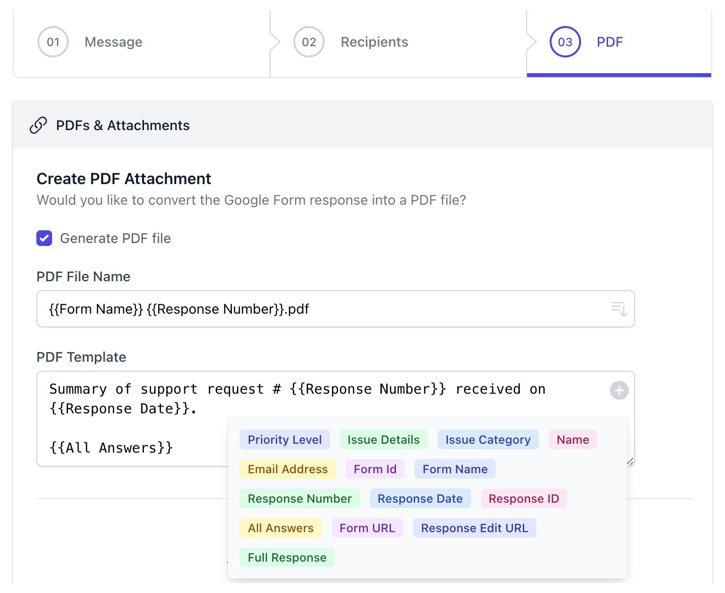The height and width of the screenshot is (593, 725).
Task: Switch to the Message tab
Action: 113,42
